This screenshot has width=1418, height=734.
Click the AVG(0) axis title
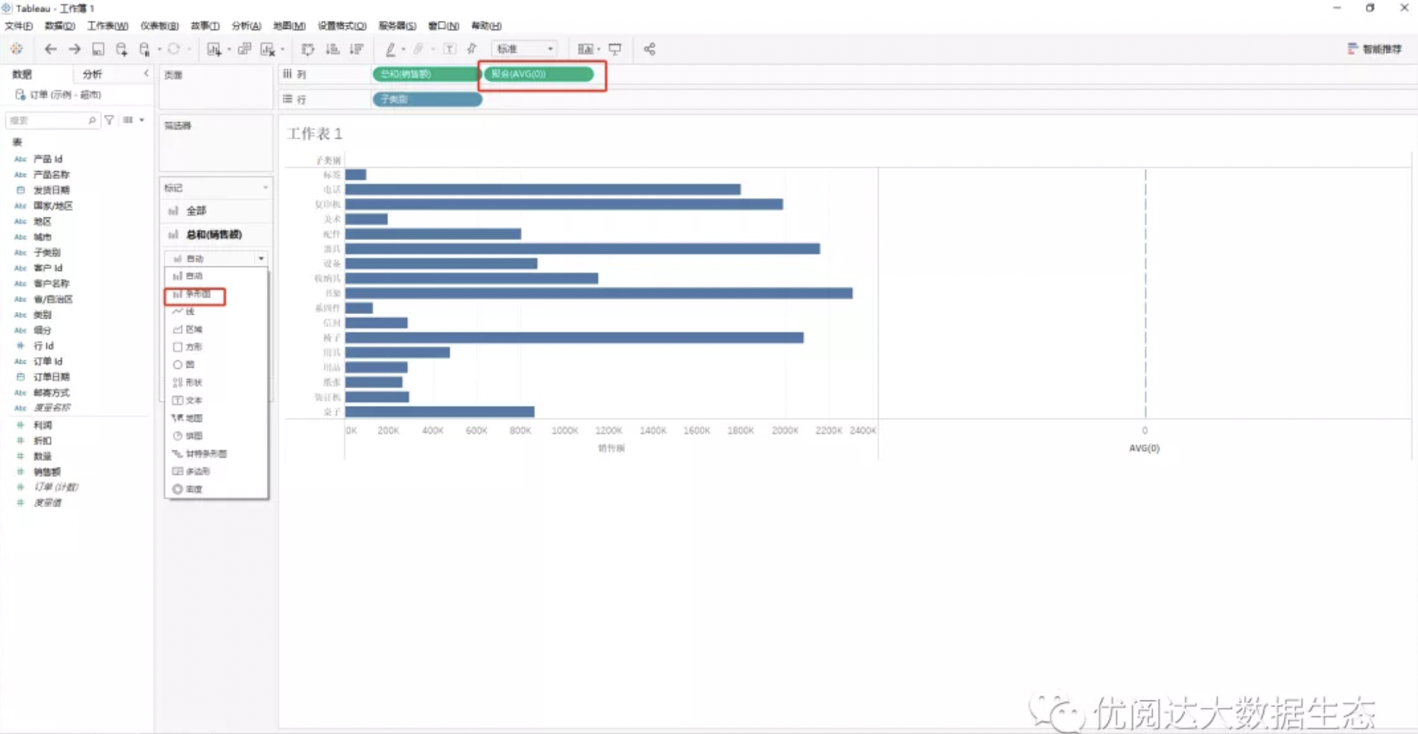tap(1144, 448)
